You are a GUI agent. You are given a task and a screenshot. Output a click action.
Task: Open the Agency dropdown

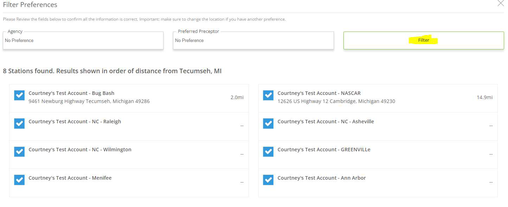click(x=83, y=41)
